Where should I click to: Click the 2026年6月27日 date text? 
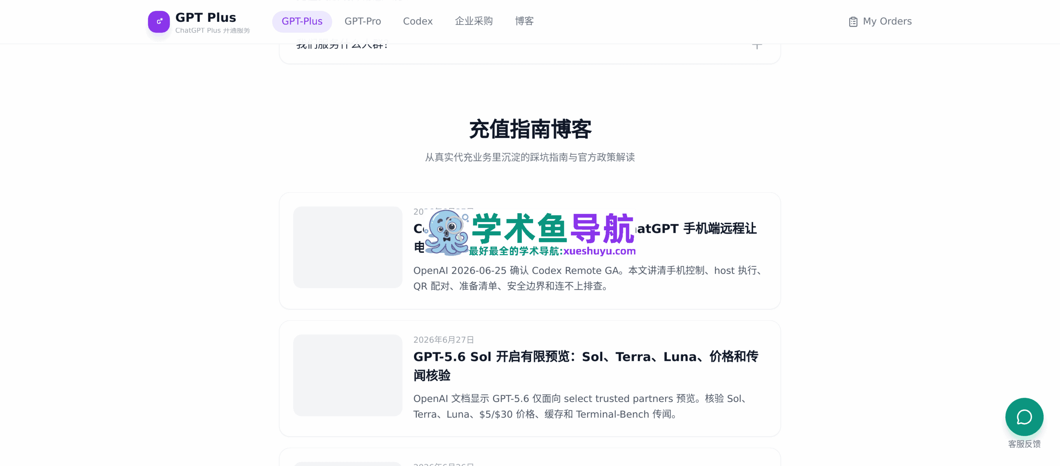(444, 340)
